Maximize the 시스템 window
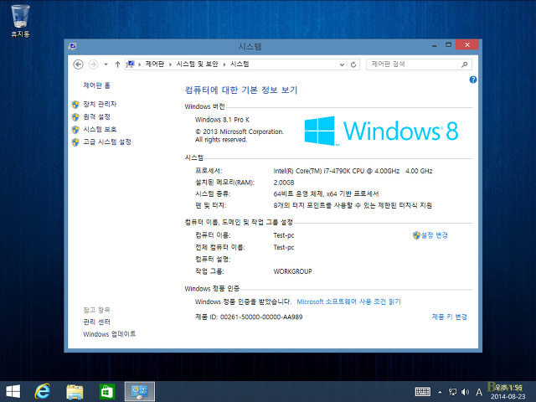The width and height of the screenshot is (536, 402). tap(449, 45)
